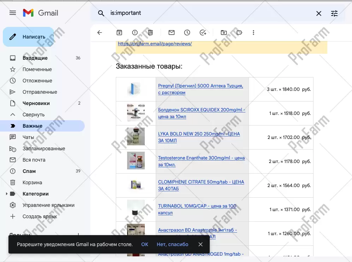Open the profarm.email reviews link

pyautogui.click(x=155, y=44)
